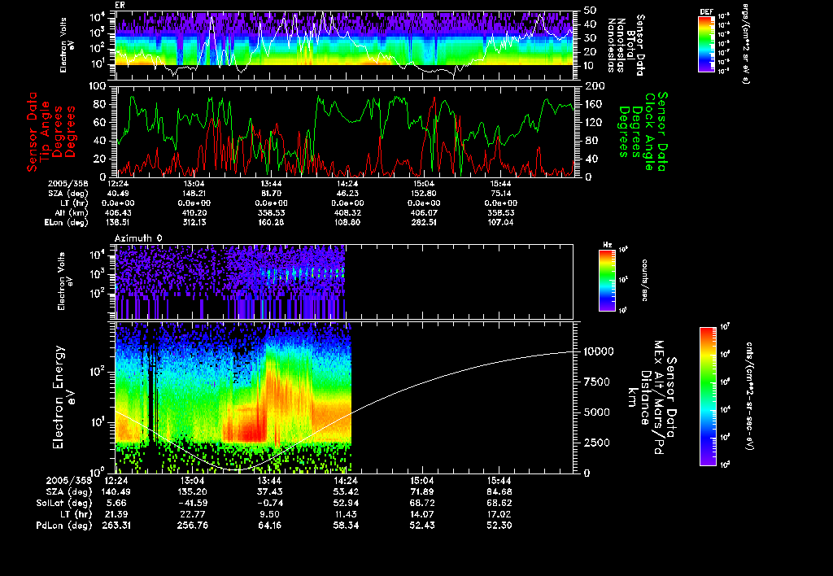Click the 'BTotal Nanoteslas' axis label
The width and height of the screenshot is (833, 576).
click(626, 45)
